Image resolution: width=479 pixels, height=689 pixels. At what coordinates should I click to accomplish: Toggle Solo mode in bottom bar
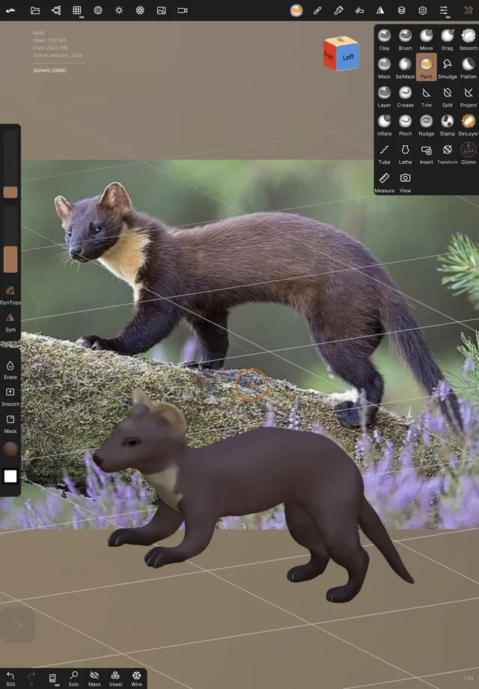[x=73, y=678]
